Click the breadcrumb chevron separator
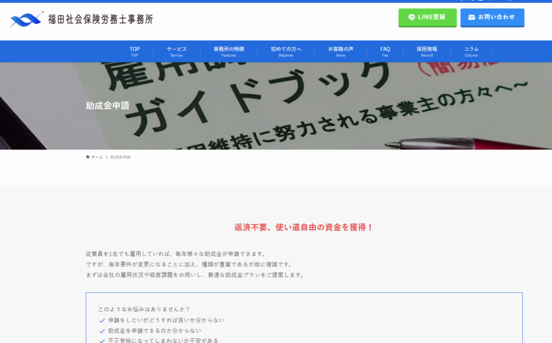Screen dimensions: 552x343 point(107,157)
